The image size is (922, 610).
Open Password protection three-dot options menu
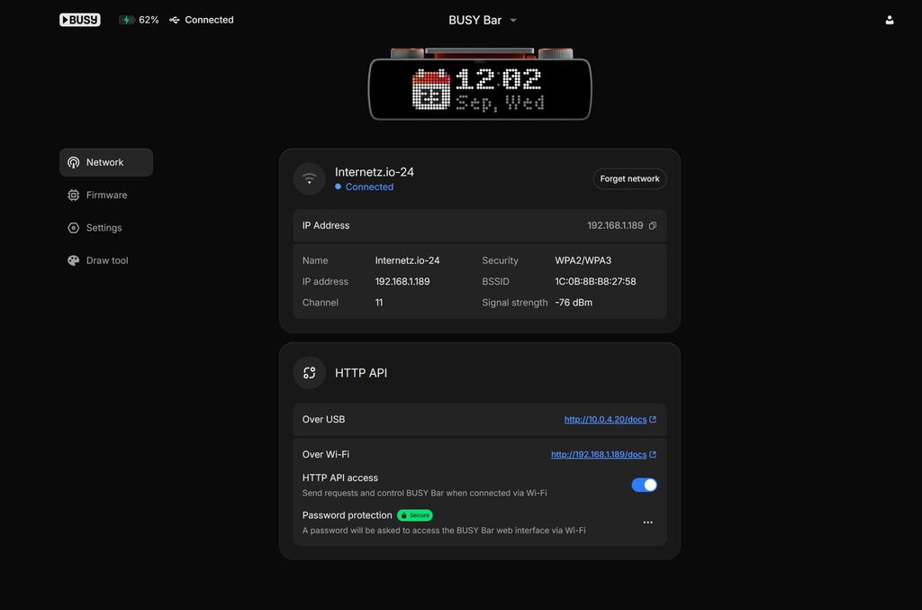pyautogui.click(x=647, y=523)
